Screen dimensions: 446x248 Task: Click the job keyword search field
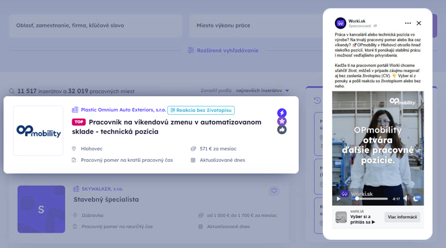point(95,26)
